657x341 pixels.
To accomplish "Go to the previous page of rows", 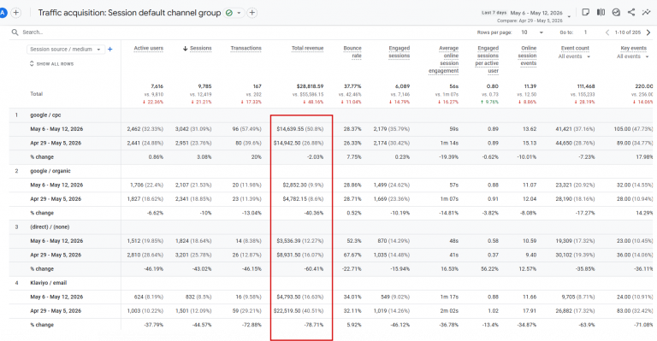I will 607,32.
